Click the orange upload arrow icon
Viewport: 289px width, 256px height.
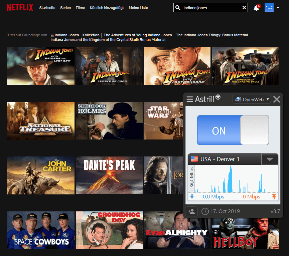[x=274, y=196]
